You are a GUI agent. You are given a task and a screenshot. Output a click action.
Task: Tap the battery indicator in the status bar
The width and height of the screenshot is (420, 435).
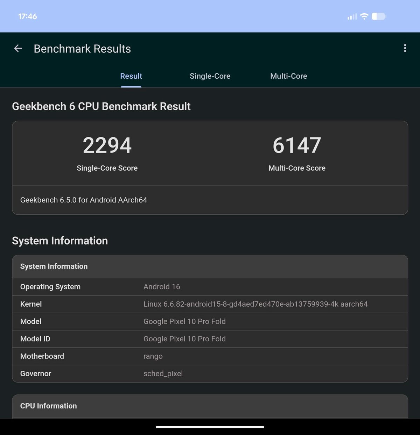point(379,16)
